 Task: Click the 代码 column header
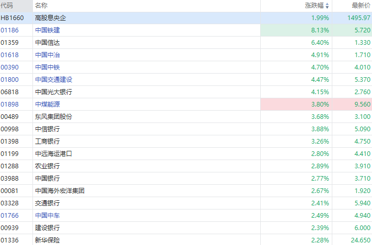click(x=7, y=6)
